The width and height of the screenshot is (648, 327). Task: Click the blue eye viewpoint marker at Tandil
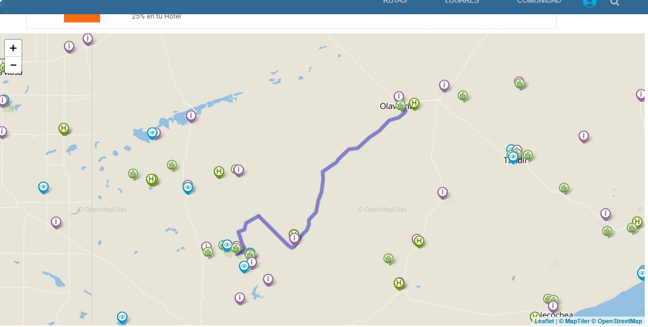[513, 157]
